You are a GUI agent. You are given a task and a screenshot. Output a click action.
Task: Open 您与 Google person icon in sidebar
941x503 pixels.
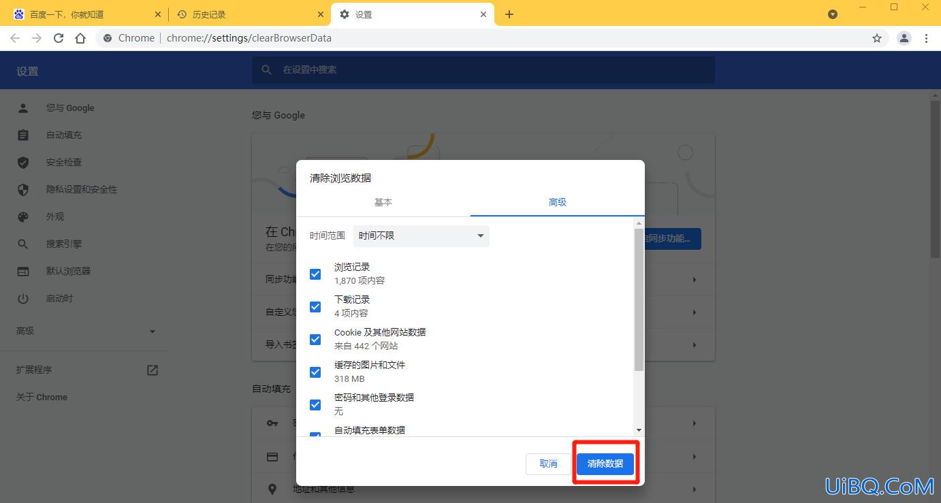[x=23, y=108]
